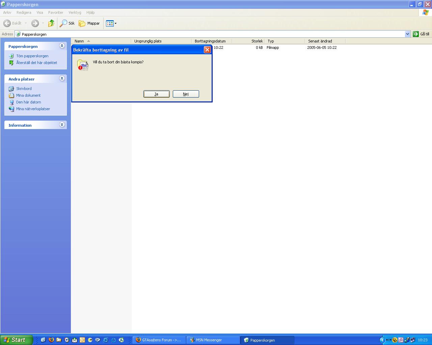Open Den här datorn from sidebar

(x=28, y=102)
